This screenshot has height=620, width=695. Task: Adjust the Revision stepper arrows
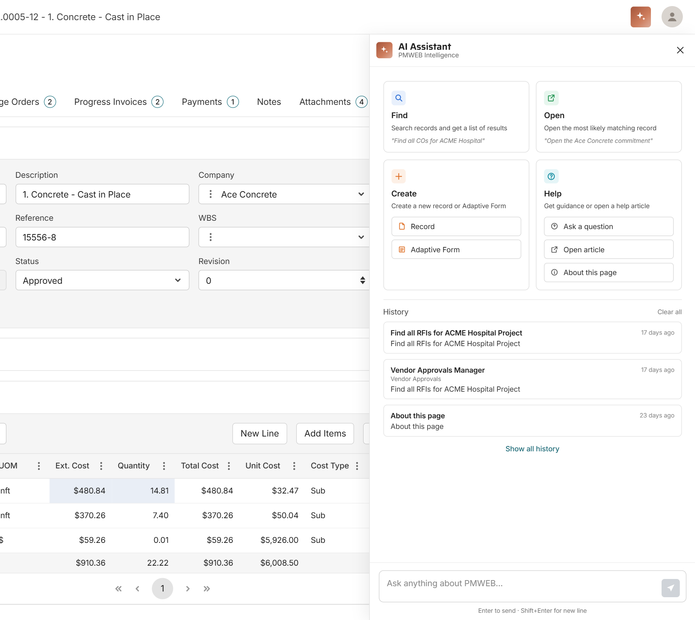click(x=363, y=280)
